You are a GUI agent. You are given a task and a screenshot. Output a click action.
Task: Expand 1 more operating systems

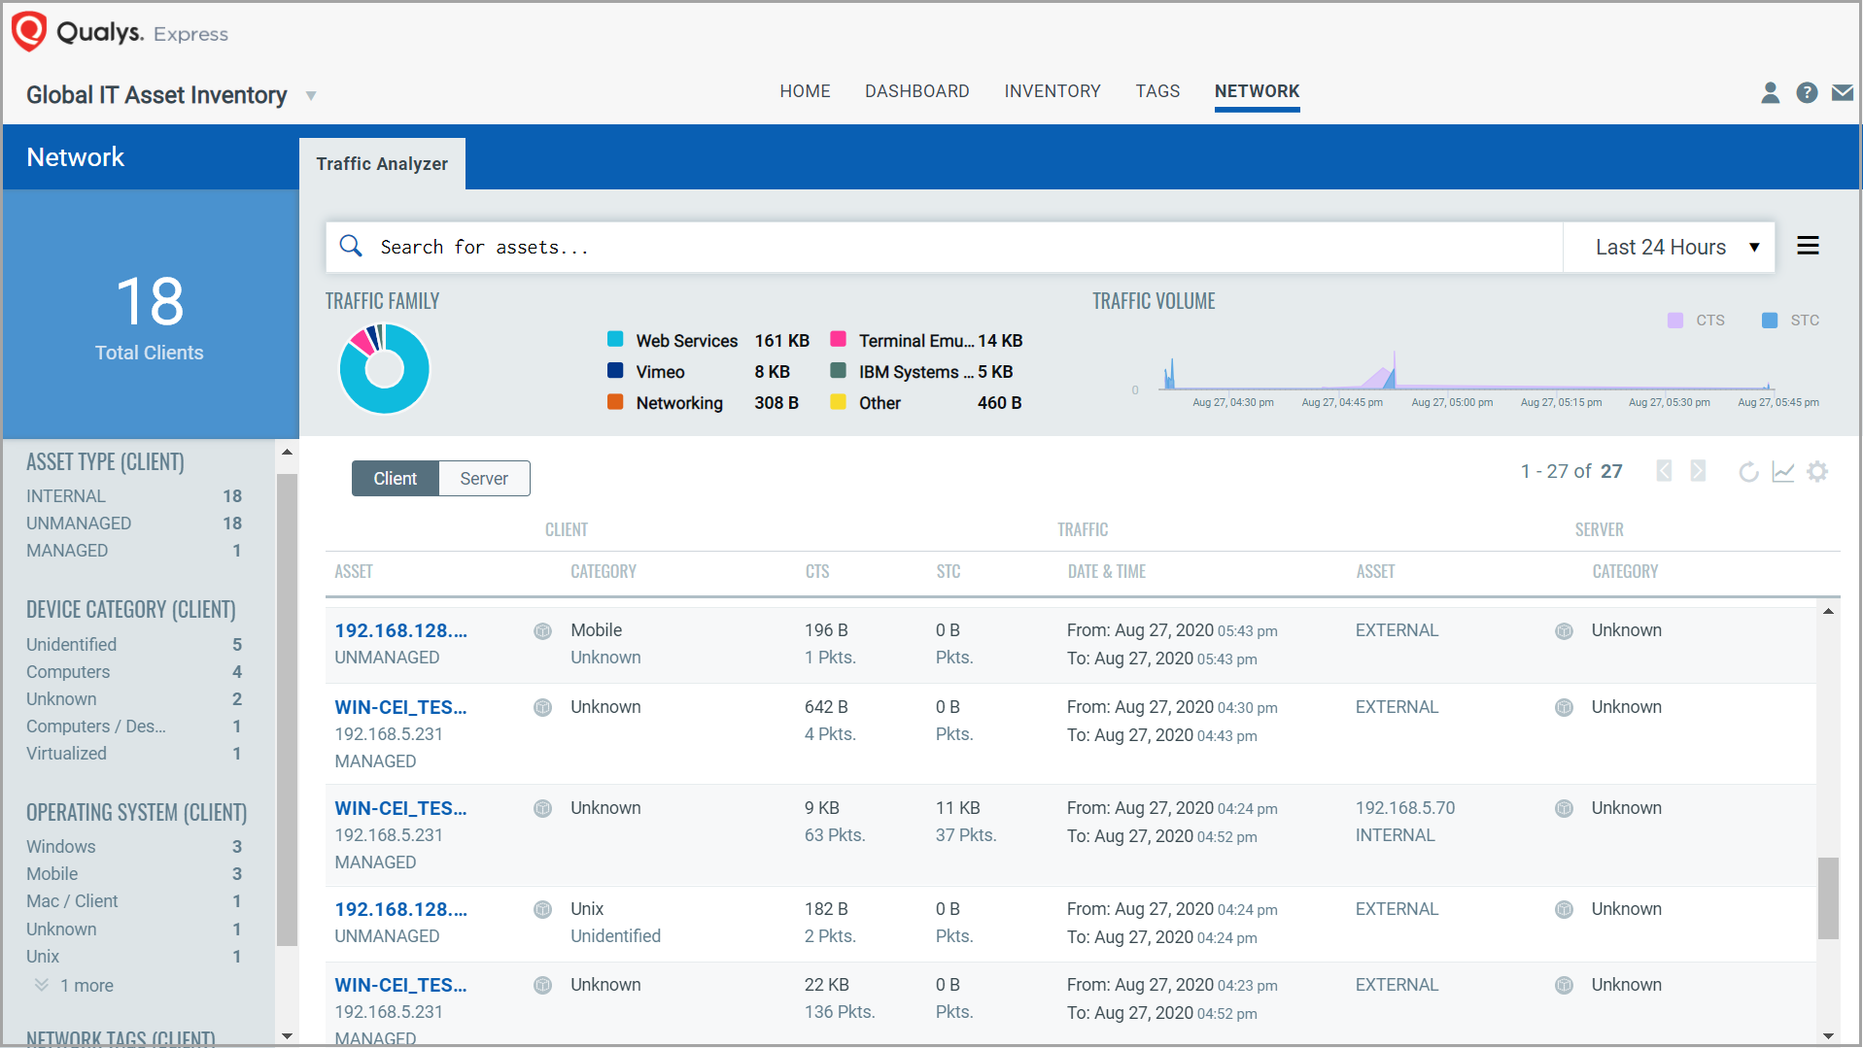(x=76, y=986)
